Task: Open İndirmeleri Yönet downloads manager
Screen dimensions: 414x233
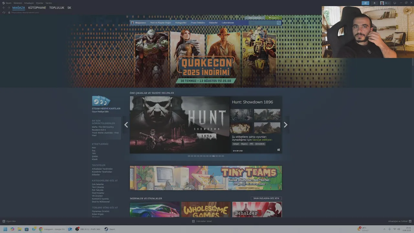Action: coord(202,221)
